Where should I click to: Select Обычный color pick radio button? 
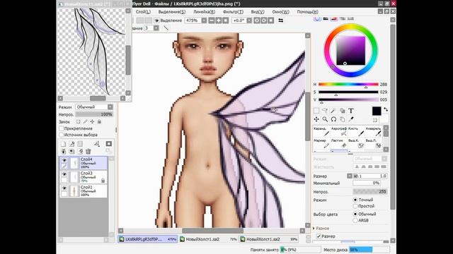(x=355, y=214)
